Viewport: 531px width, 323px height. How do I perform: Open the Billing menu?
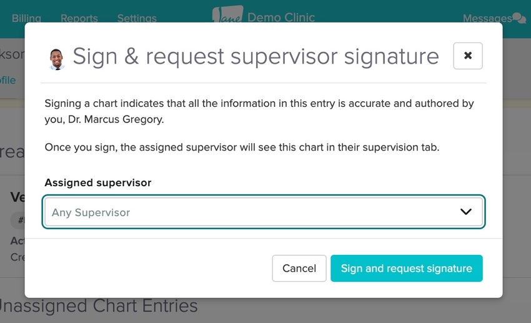[x=26, y=18]
